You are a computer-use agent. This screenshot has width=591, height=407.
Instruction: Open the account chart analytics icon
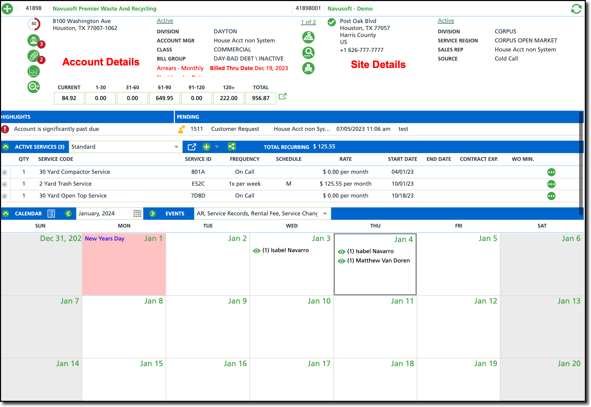[34, 71]
